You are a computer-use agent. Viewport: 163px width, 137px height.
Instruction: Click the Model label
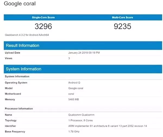[x=9, y=88]
